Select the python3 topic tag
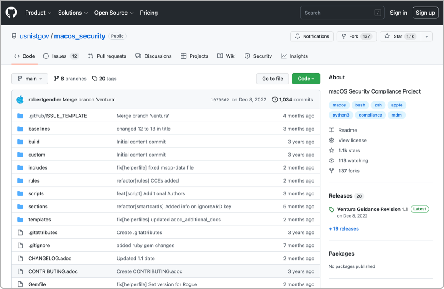The width and height of the screenshot is (444, 289). (x=341, y=115)
